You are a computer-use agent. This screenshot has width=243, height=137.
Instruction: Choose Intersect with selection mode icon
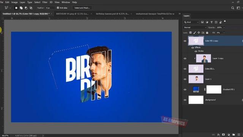pyautogui.click(x=31, y=8)
